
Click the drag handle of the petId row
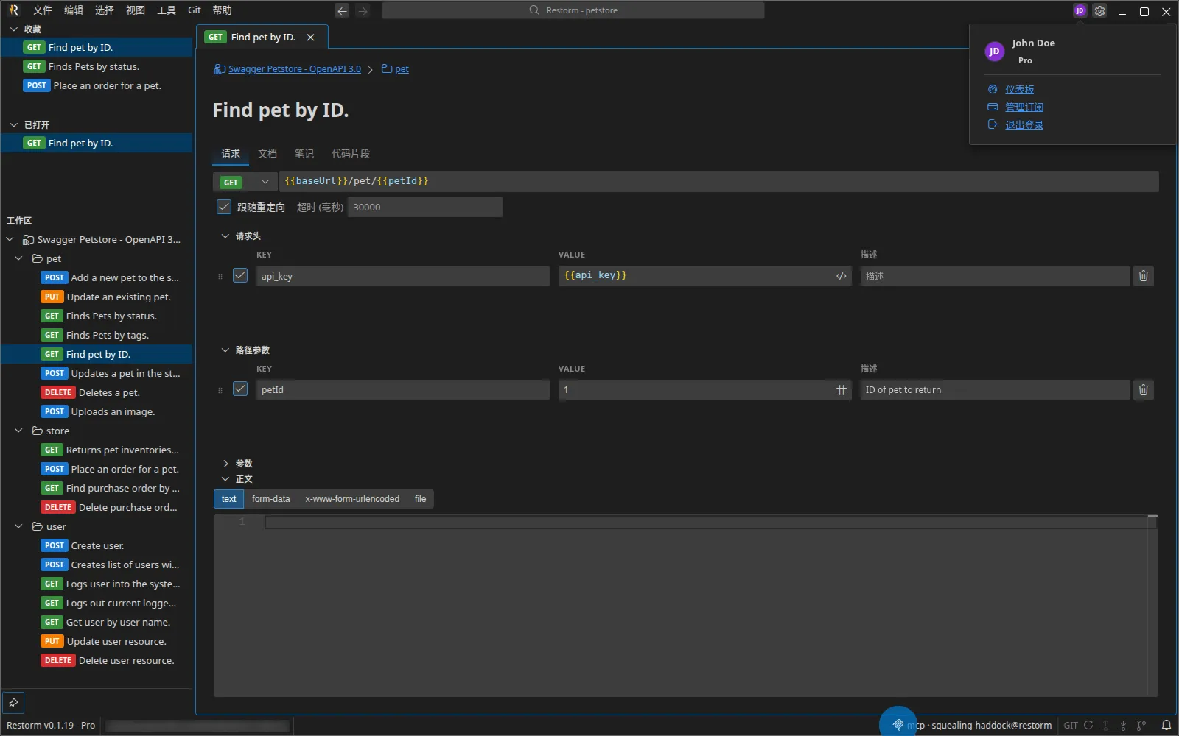[220, 391]
